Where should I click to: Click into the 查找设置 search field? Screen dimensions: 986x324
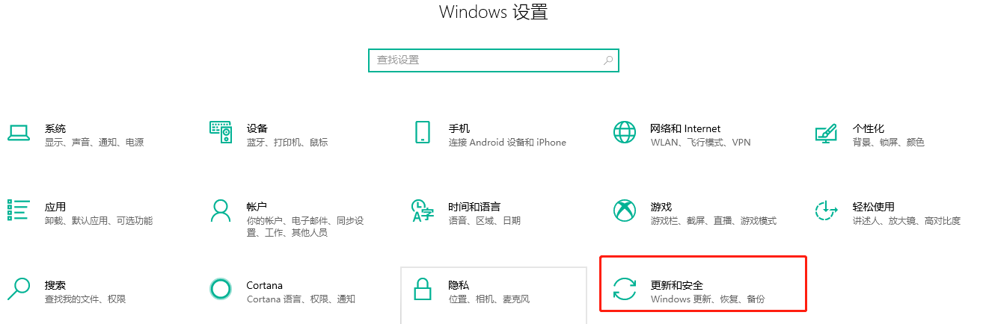coord(494,60)
